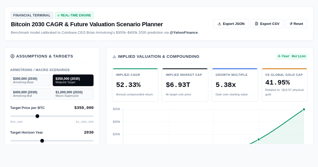Click the Target Horizon Year label

point(26,133)
